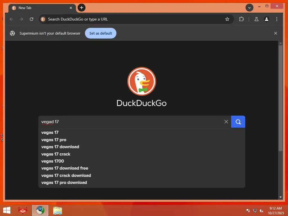This screenshot has width=288, height=216.
Task: Open the profile avatar menu
Action: [x=267, y=19]
